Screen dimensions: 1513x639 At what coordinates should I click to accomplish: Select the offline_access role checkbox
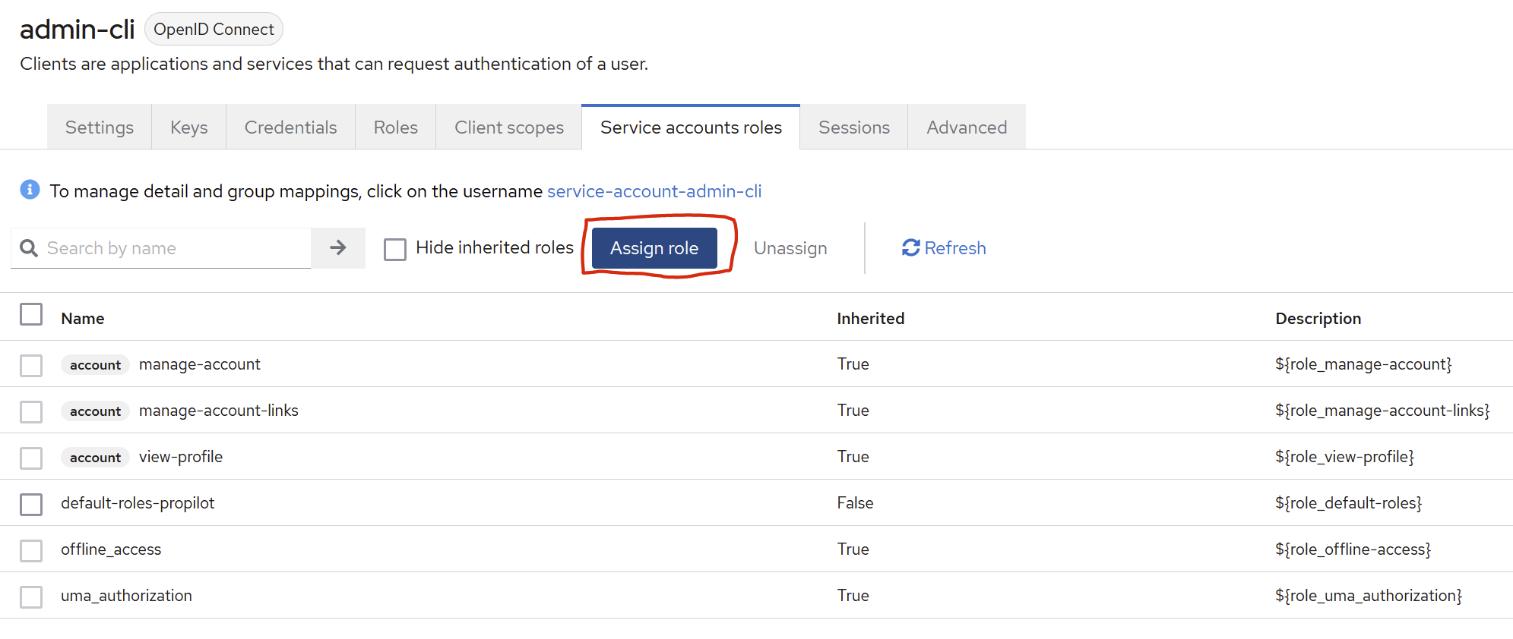coord(31,550)
